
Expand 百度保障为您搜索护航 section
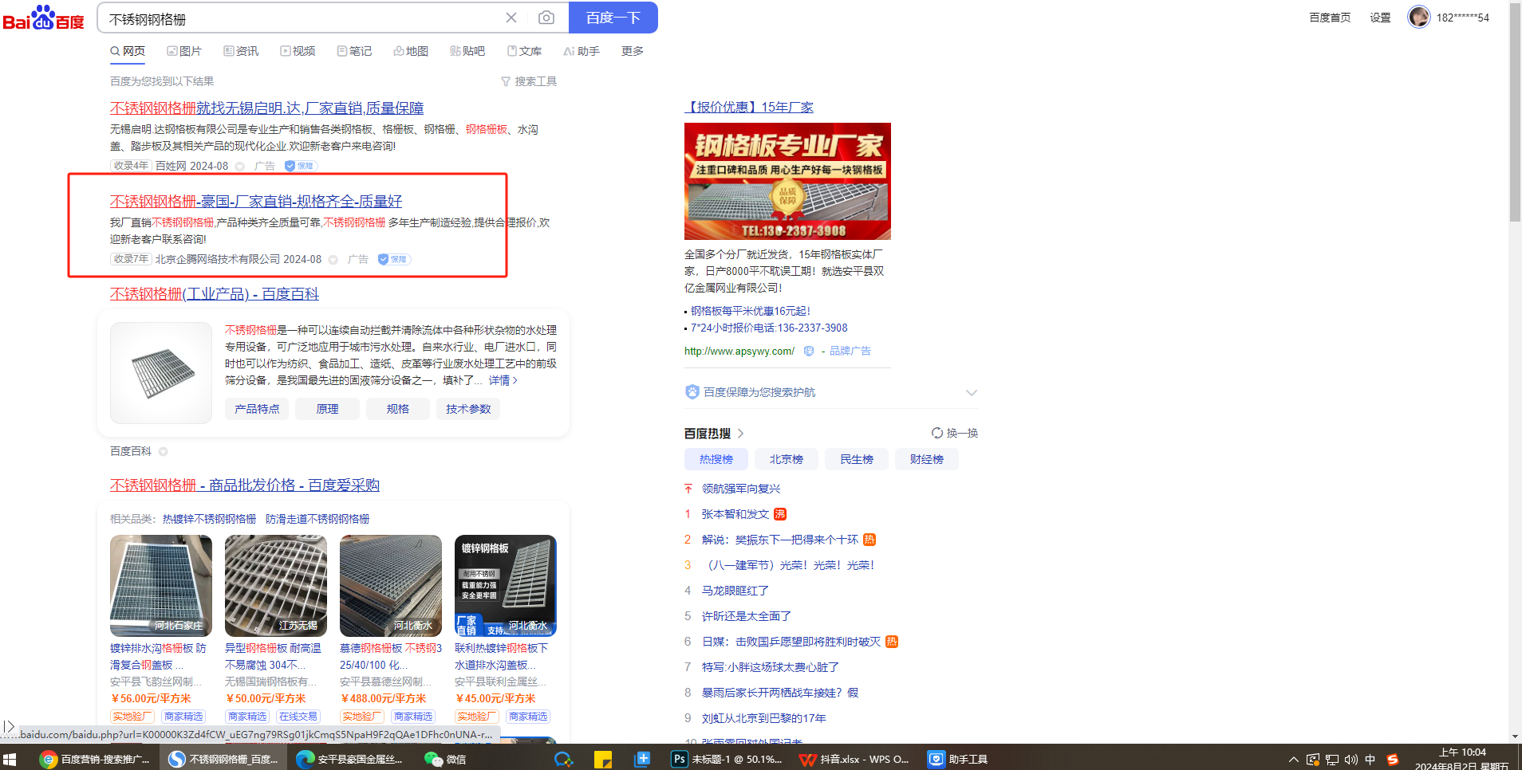pos(971,392)
